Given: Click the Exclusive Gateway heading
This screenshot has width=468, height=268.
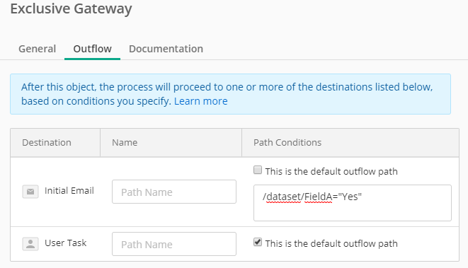Looking at the screenshot, I should click(71, 9).
